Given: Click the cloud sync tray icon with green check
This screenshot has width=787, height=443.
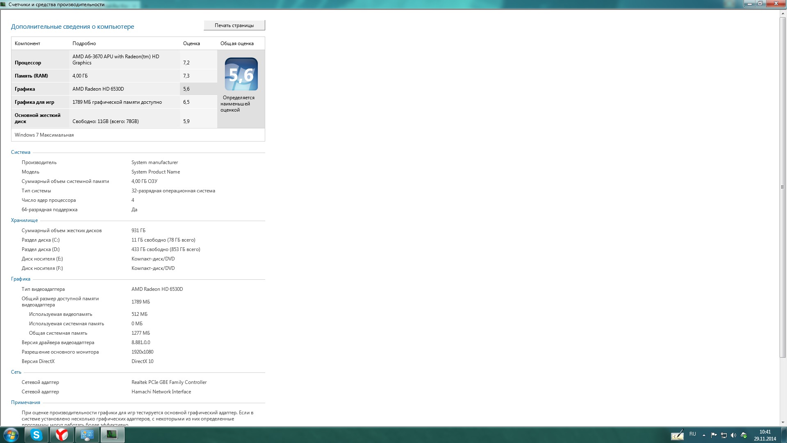Looking at the screenshot, I should [x=744, y=435].
